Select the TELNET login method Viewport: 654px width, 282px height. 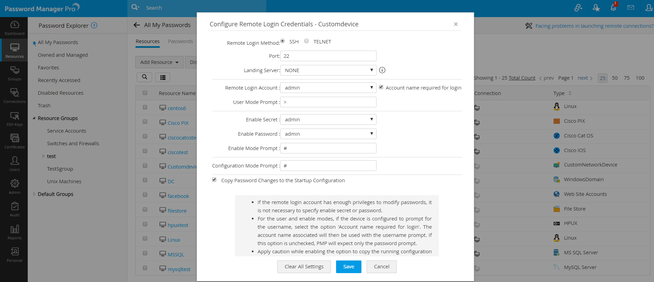click(307, 41)
